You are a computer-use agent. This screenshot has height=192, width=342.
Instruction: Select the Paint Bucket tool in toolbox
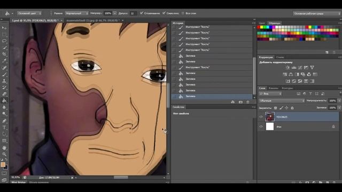pyautogui.click(x=4, y=101)
